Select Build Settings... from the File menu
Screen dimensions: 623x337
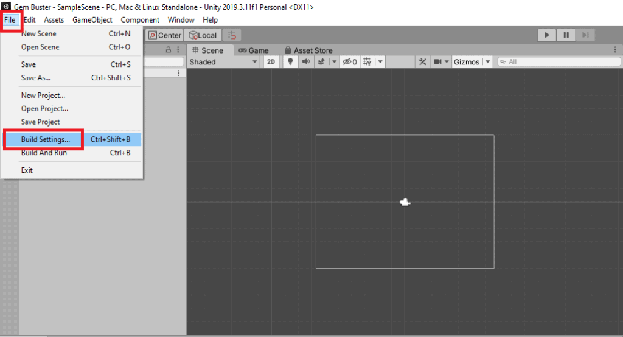click(x=46, y=139)
